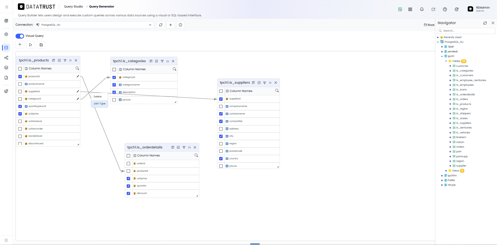Add a new table with plus below Visual Query

pos(20,45)
